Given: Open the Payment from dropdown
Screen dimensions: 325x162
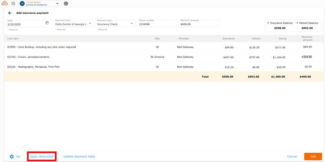Looking at the screenshot, I should point(74,24).
